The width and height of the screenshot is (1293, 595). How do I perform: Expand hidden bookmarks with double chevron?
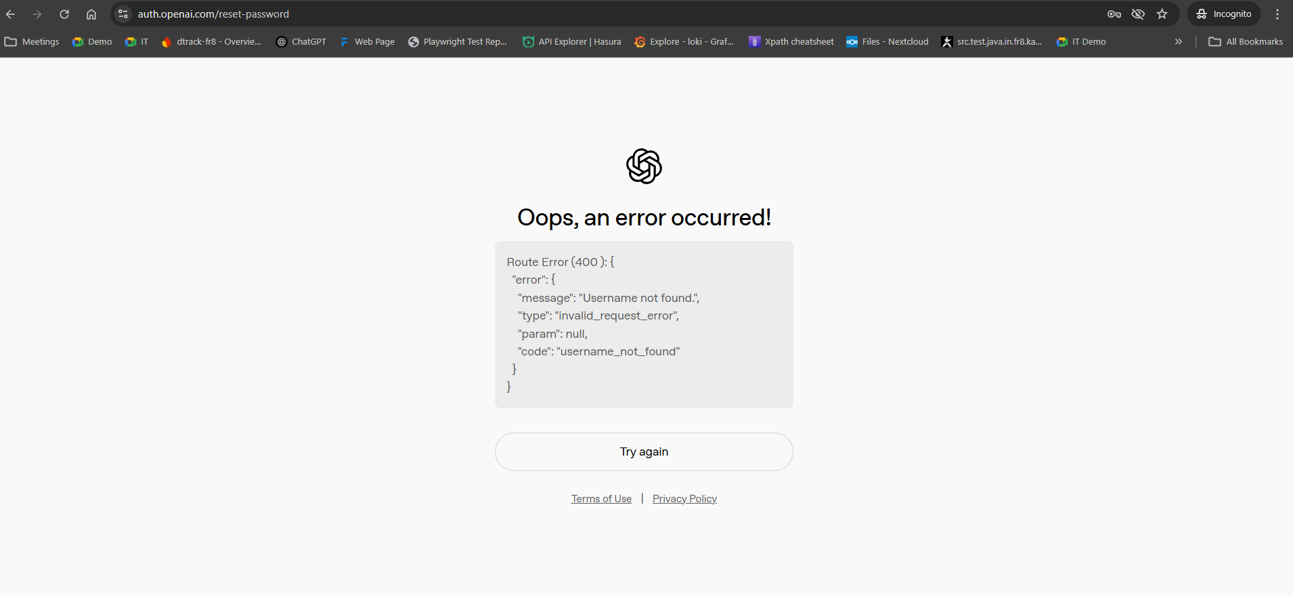(1179, 42)
